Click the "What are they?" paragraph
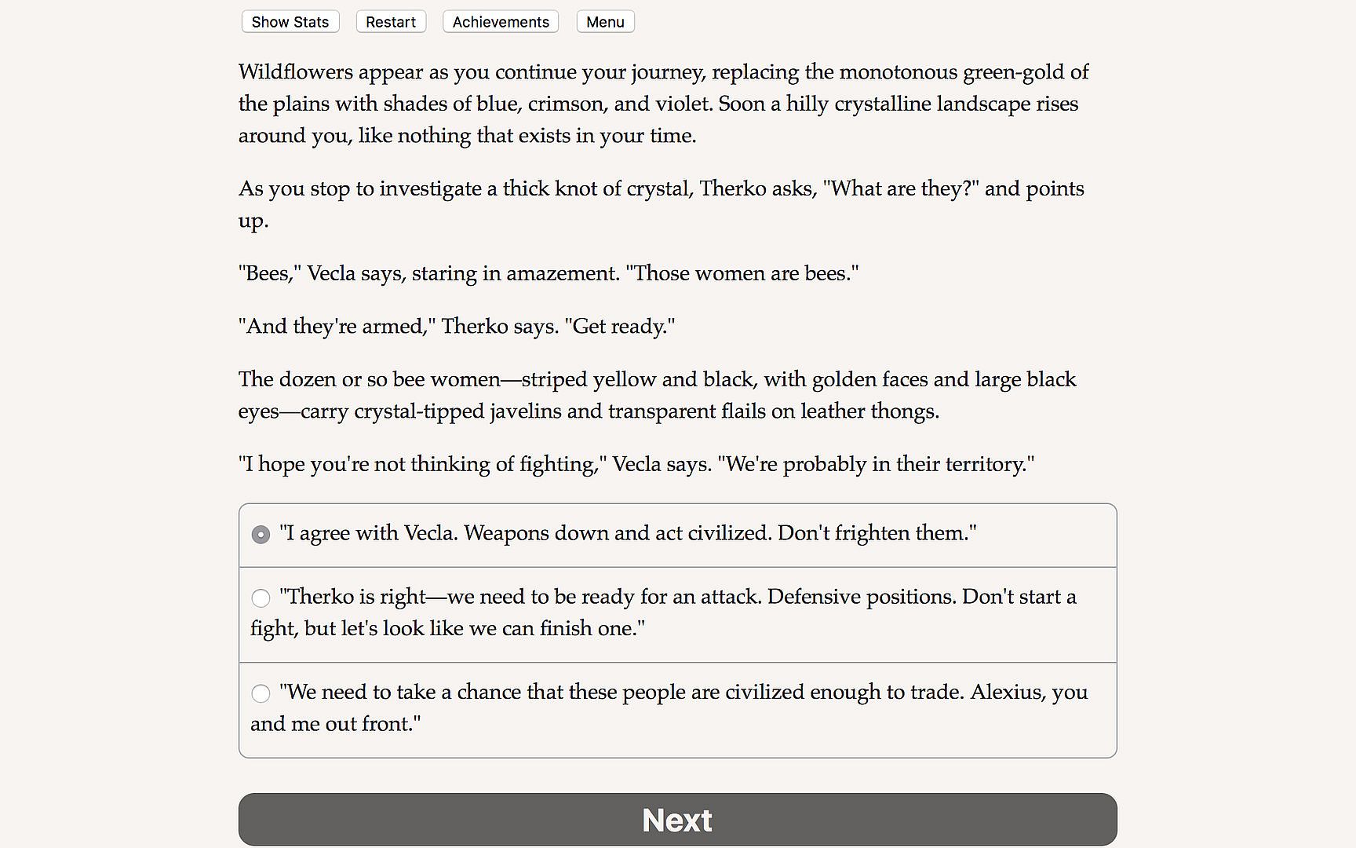The image size is (1356, 848). point(661,189)
